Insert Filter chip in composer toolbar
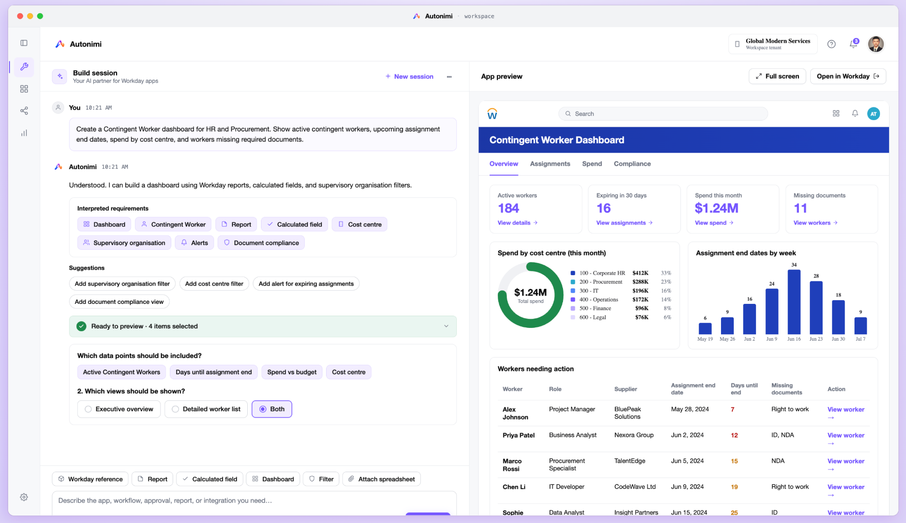The height and width of the screenshot is (523, 906). [x=321, y=479]
